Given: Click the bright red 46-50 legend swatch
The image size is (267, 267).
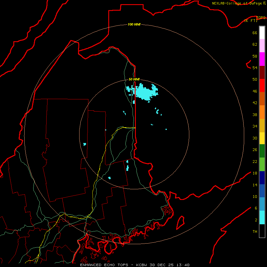Looking at the screenshot, I should coord(262,85).
